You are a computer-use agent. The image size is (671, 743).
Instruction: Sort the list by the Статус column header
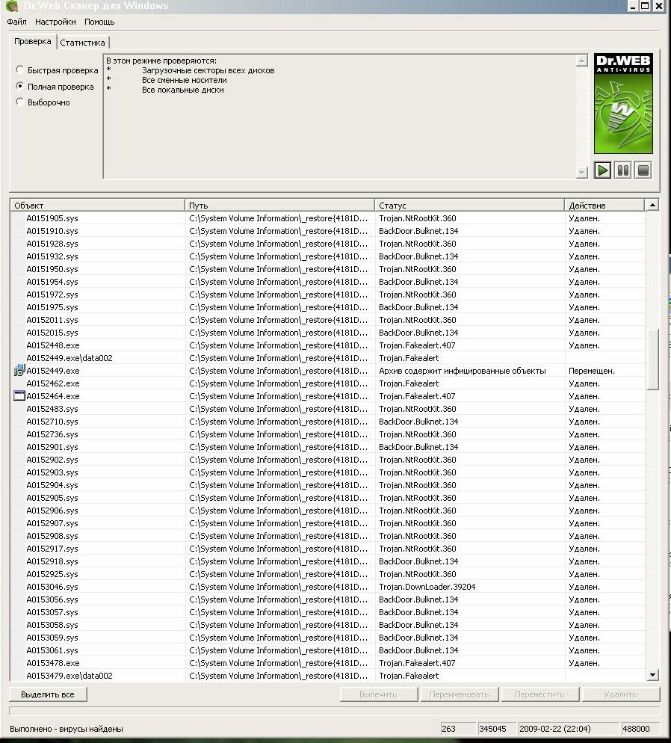pyautogui.click(x=469, y=206)
